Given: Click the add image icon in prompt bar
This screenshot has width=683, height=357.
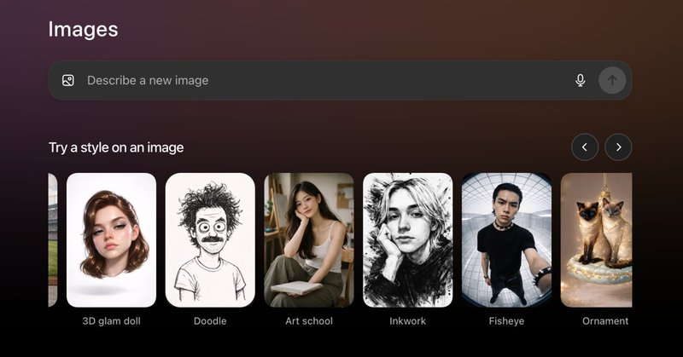Looking at the screenshot, I should point(68,80).
